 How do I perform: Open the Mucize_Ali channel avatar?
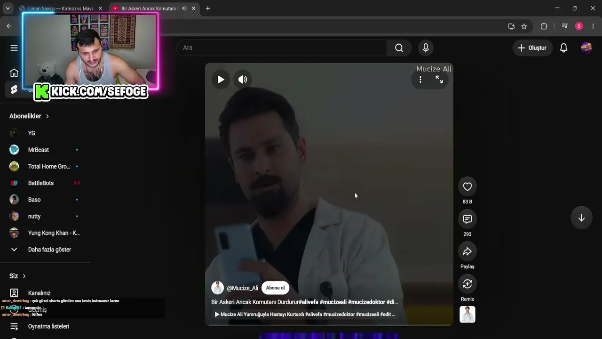coord(217,288)
